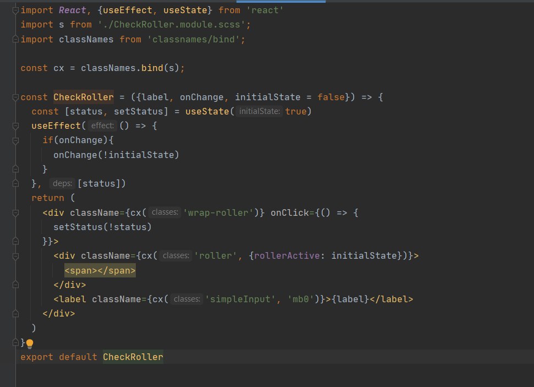
Task: Click the yellow lightbulb quick-fix icon
Action: [x=30, y=344]
